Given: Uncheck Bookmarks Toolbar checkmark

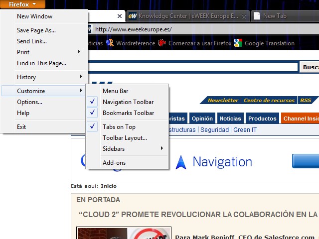Looking at the screenshot, I should pyautogui.click(x=92, y=113).
